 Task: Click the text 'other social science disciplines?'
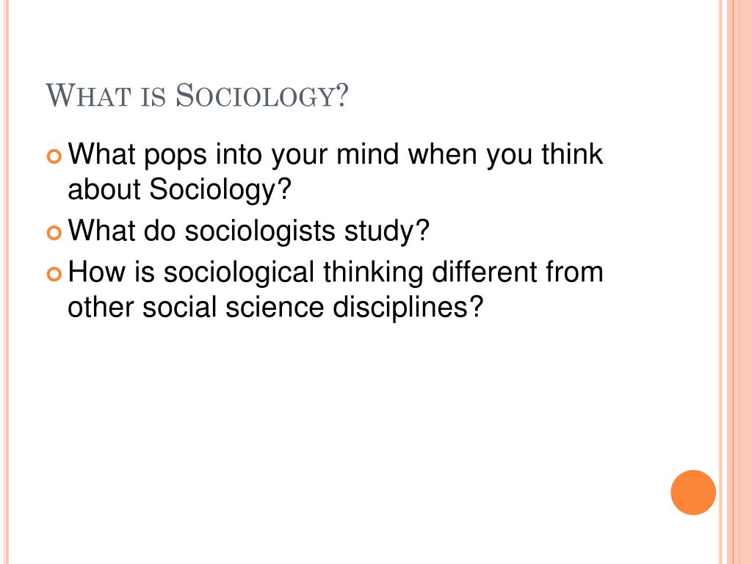275,307
